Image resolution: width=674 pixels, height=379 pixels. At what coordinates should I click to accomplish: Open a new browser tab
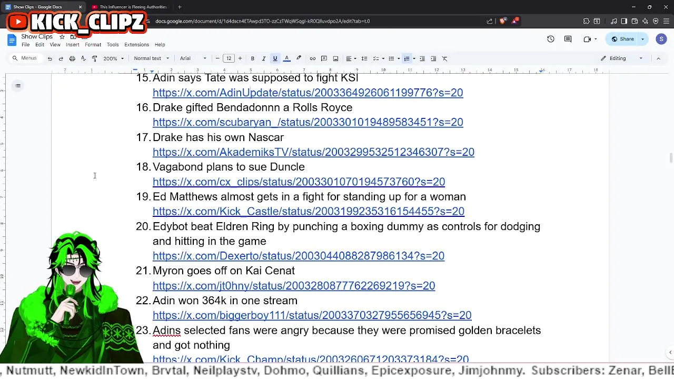pyautogui.click(x=180, y=7)
